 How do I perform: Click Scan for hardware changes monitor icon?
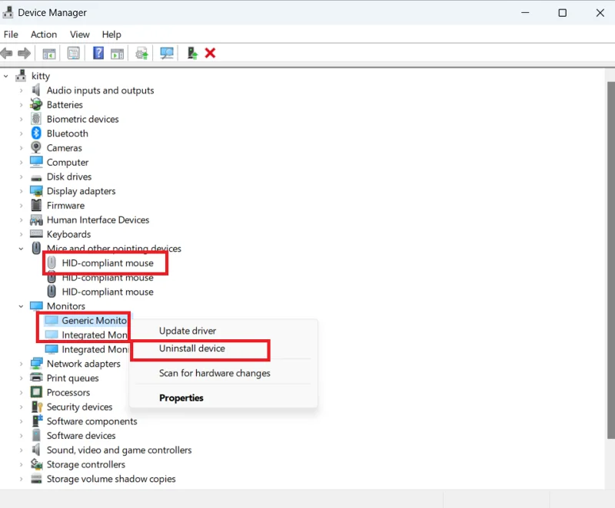coord(167,53)
